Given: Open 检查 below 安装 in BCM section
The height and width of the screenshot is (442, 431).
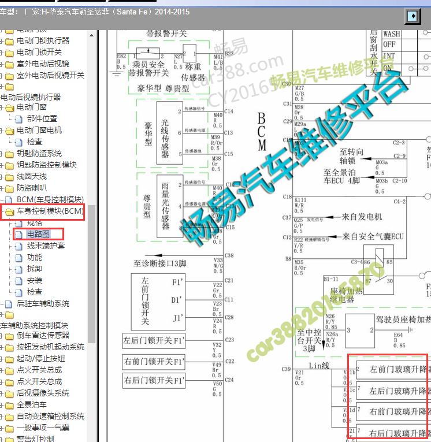Looking at the screenshot, I should coord(35,292).
